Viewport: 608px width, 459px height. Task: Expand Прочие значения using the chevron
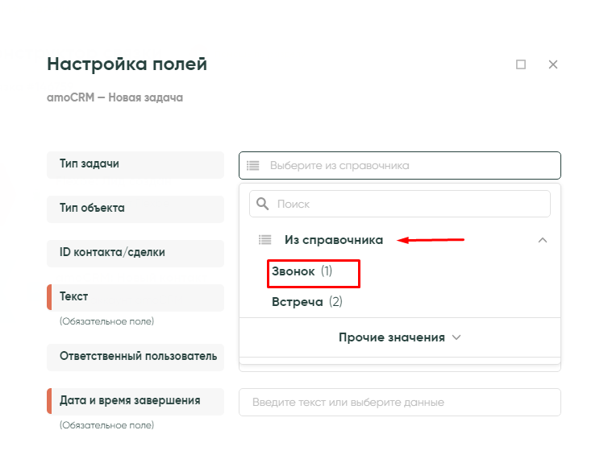click(x=456, y=337)
